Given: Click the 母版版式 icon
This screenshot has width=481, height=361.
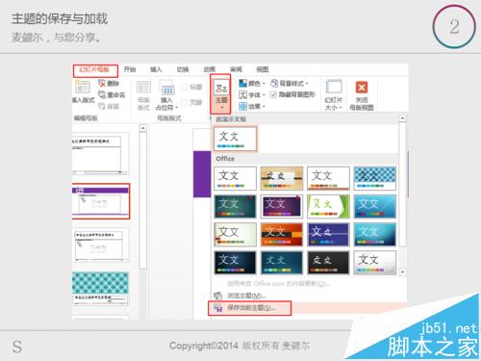Looking at the screenshot, I should tap(143, 88).
